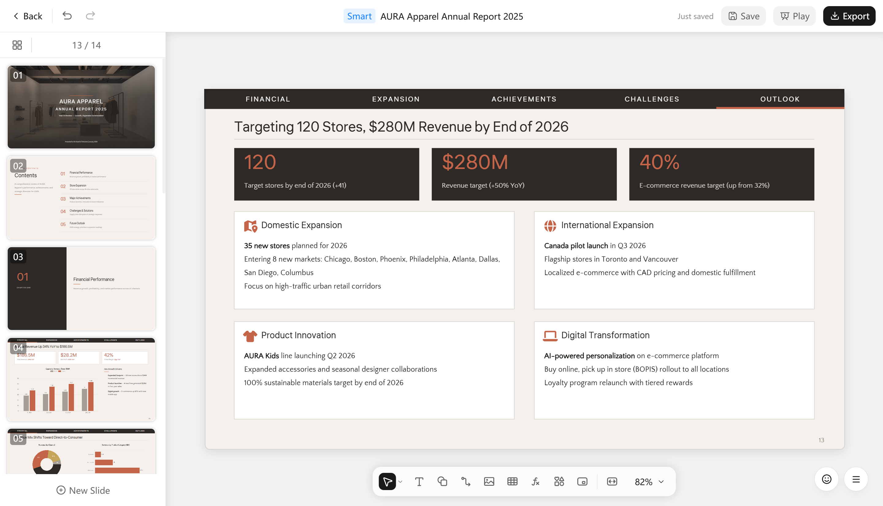Open the hamburger menu at bottom right

pyautogui.click(x=856, y=479)
